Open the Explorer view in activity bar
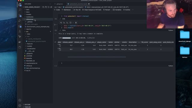Image resolution: width=192 pixels, height=108 pixels. pyautogui.click(x=20, y=5)
